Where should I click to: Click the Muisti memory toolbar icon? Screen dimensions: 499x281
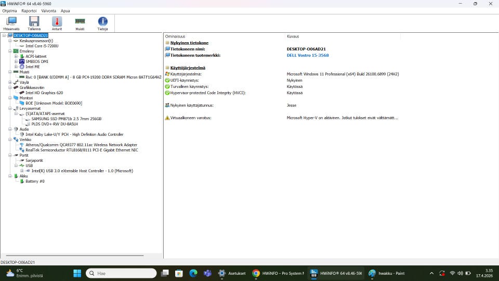point(80,23)
